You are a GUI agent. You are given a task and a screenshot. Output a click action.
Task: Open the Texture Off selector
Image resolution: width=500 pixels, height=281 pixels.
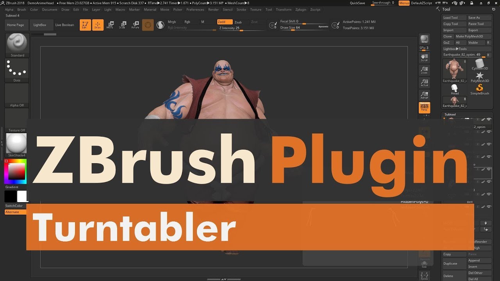(17, 120)
